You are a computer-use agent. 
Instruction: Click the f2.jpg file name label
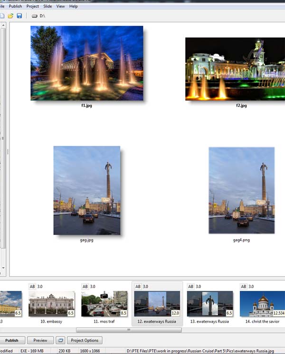[x=241, y=105]
